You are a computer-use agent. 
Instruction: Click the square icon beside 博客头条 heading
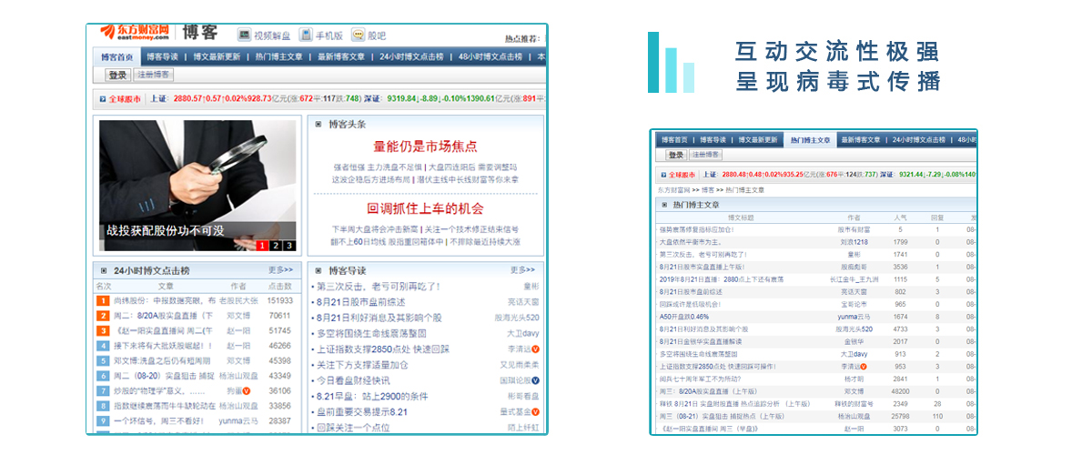pos(318,124)
